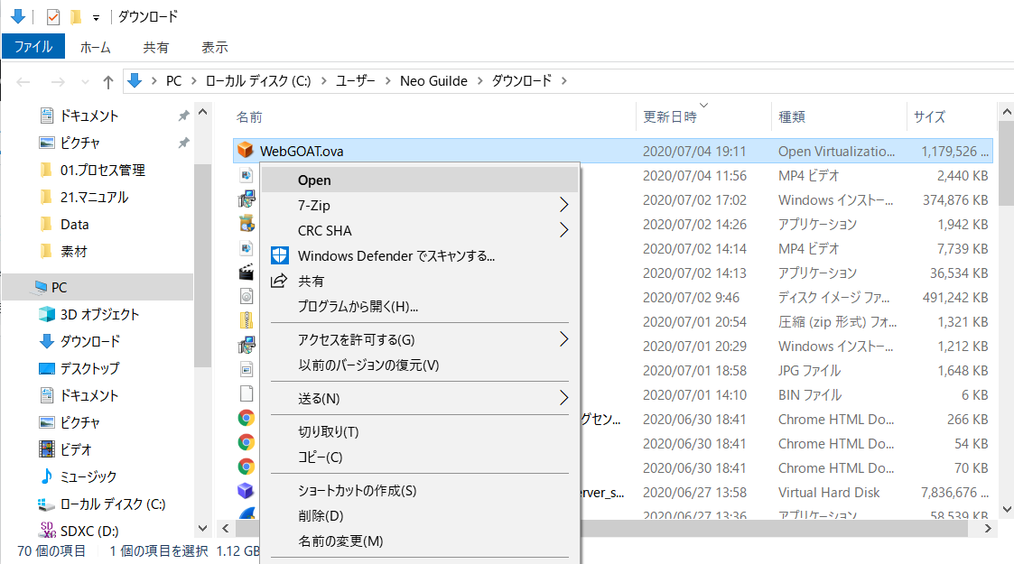Click the Back navigation arrow
This screenshot has width=1014, height=564.
tap(23, 81)
